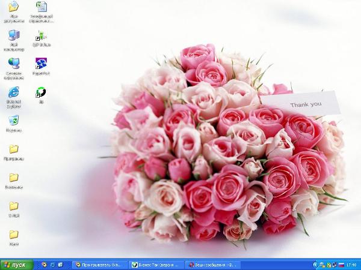Select the document icon at top of second column

pos(41,7)
